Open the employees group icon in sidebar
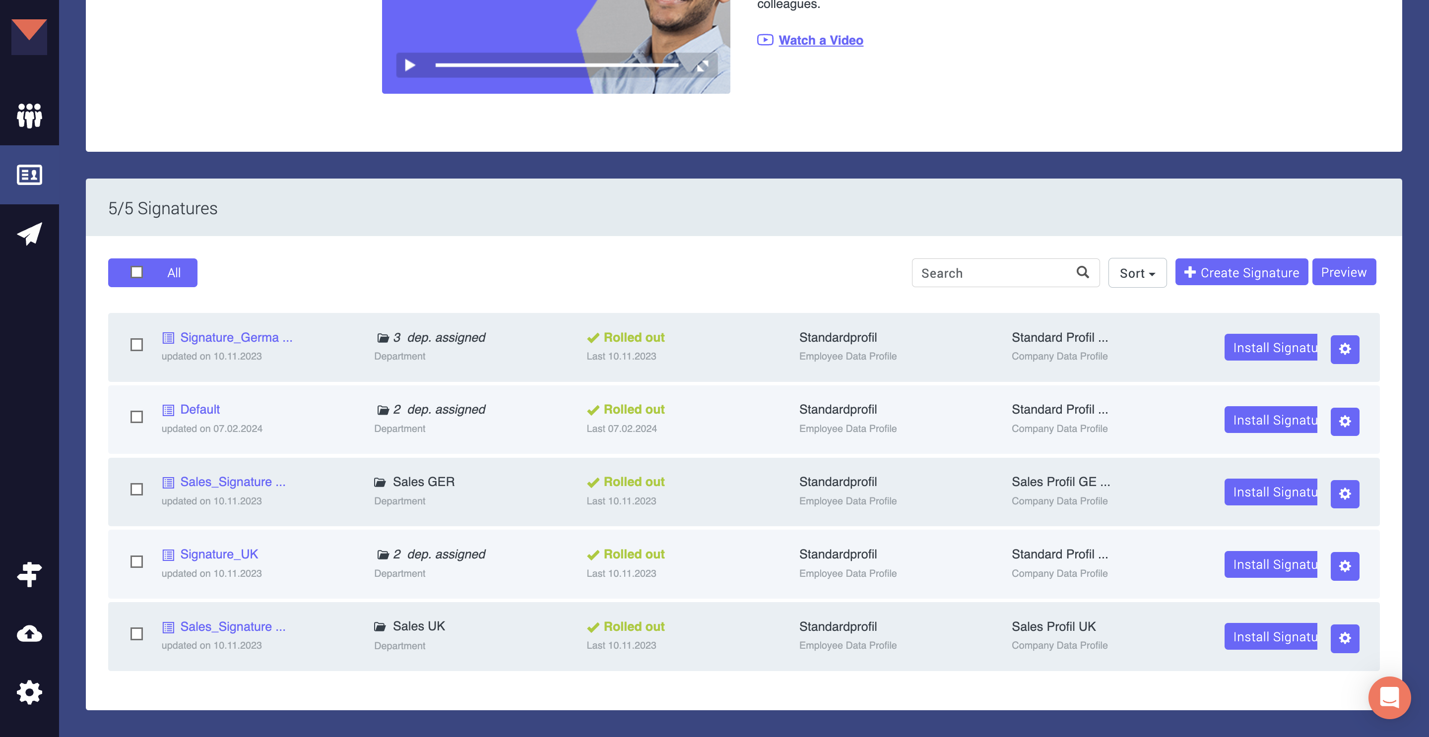 click(29, 116)
